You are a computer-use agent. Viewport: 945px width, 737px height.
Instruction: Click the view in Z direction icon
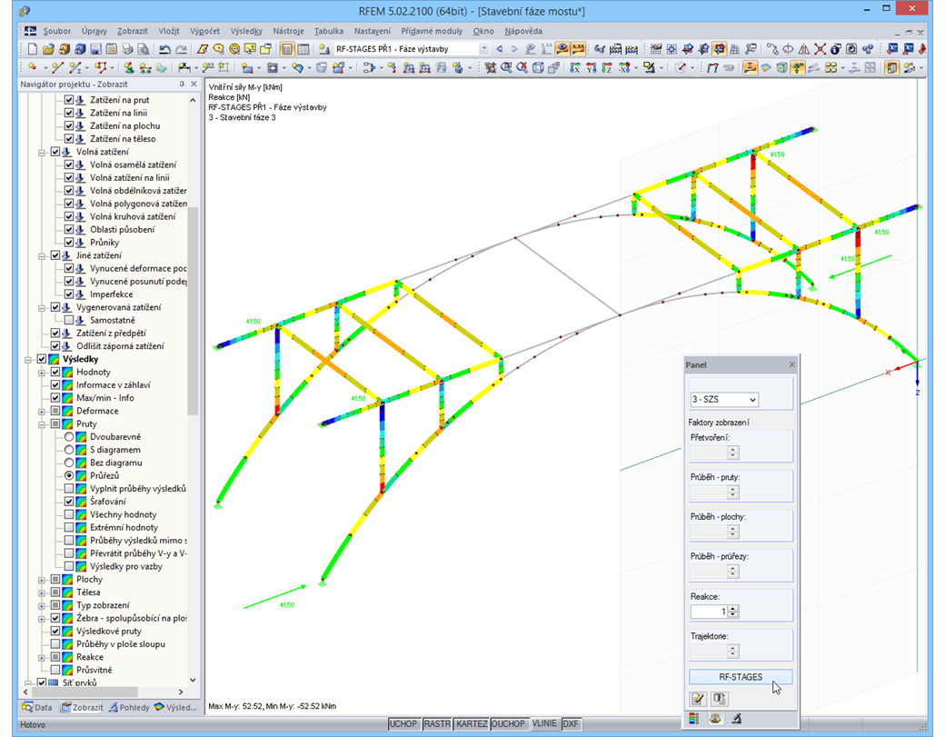(607, 67)
